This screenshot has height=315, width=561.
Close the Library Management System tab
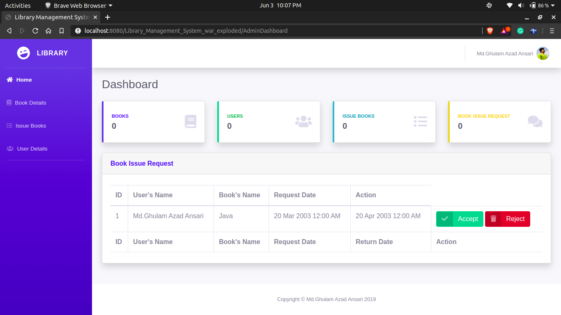click(x=95, y=17)
